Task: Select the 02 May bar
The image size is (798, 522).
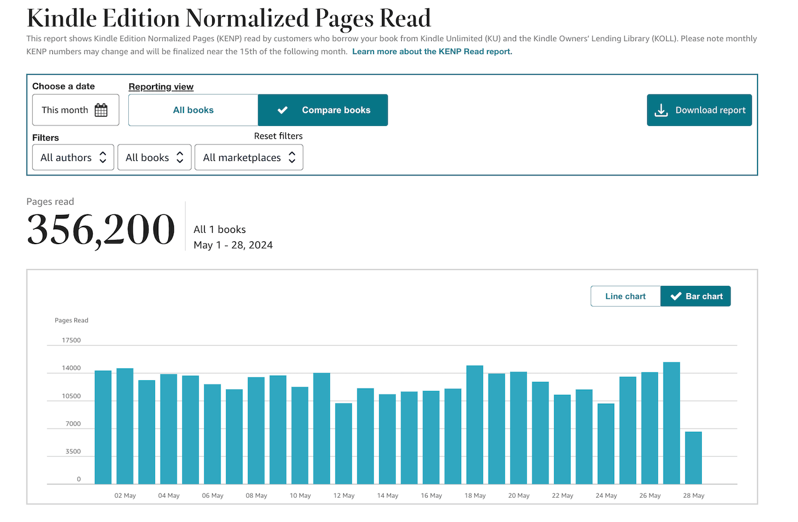Action: (x=125, y=426)
